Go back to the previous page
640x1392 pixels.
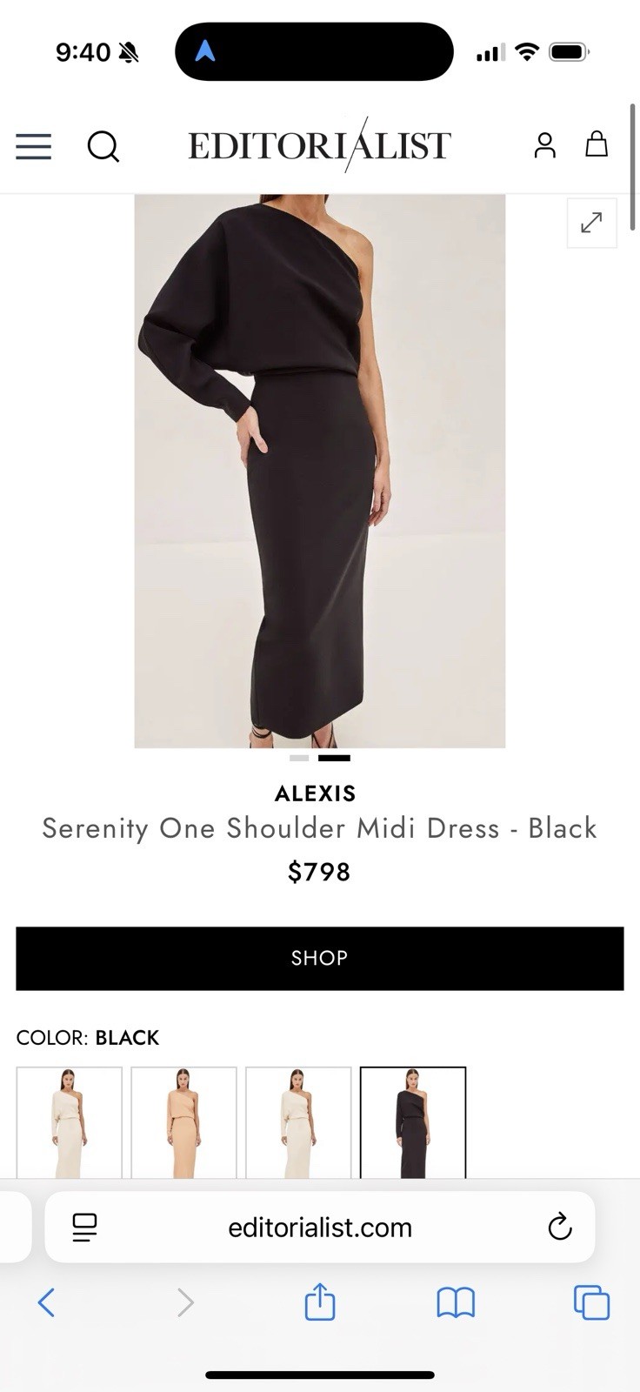[47, 1302]
